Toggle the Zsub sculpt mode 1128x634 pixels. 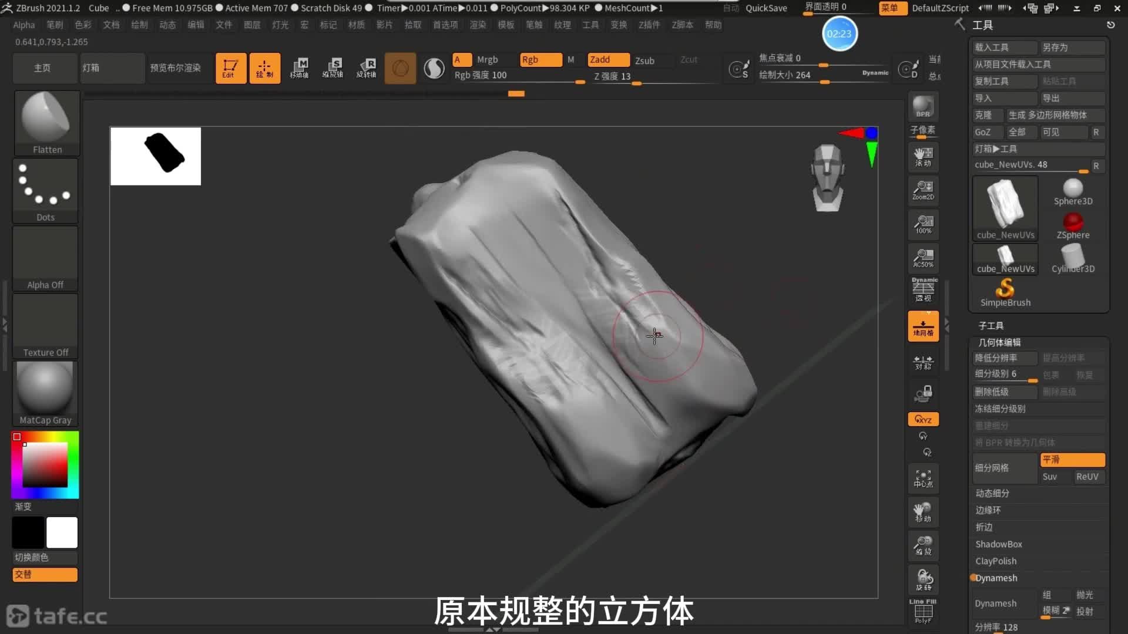click(644, 60)
